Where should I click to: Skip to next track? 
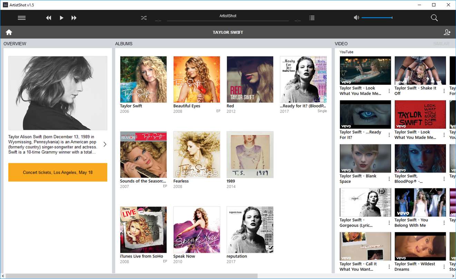[74, 18]
